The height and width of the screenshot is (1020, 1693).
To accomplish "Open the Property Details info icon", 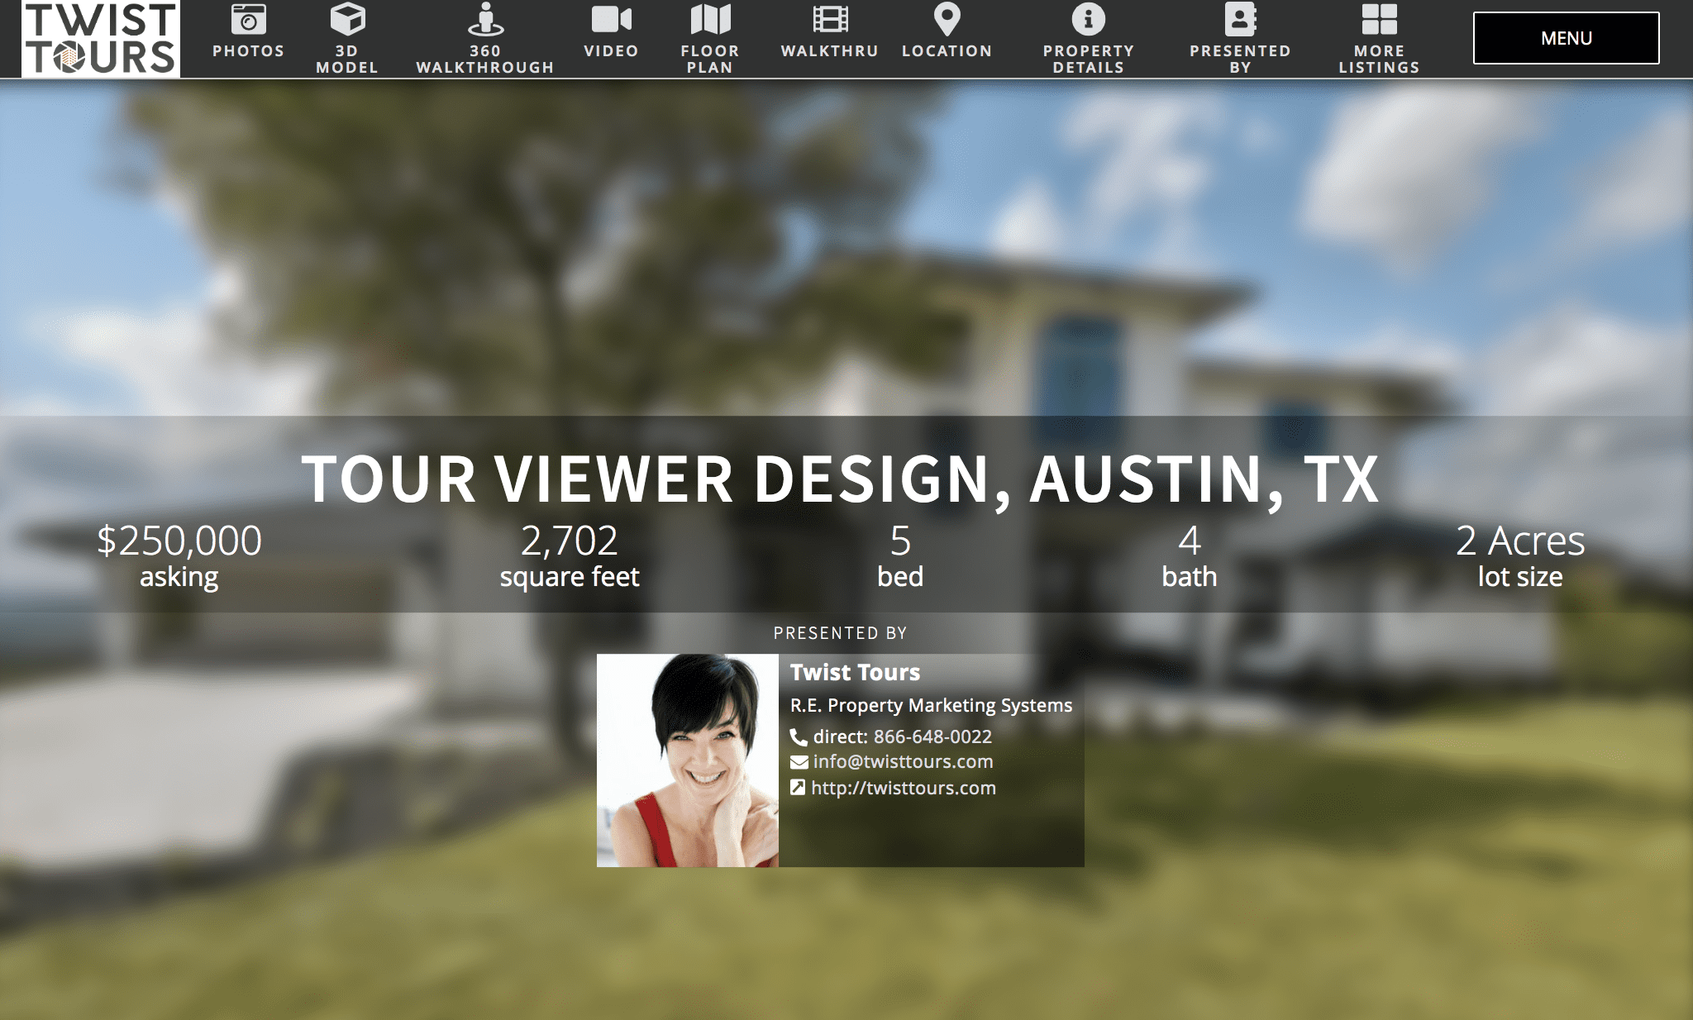I will (1088, 19).
